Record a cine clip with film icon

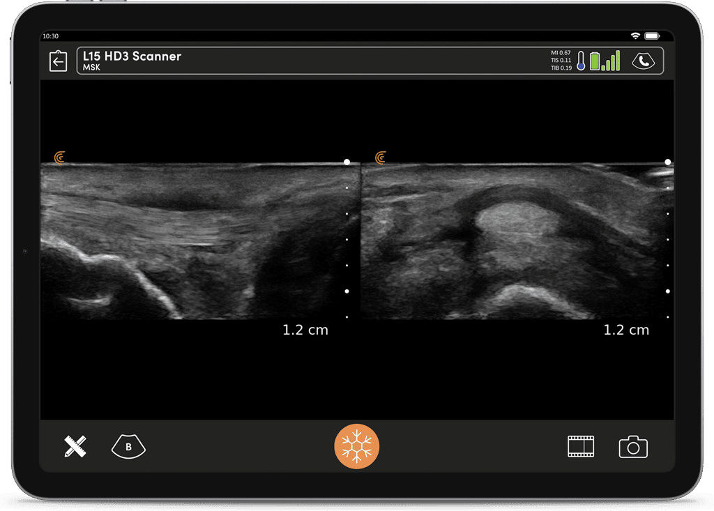(580, 446)
